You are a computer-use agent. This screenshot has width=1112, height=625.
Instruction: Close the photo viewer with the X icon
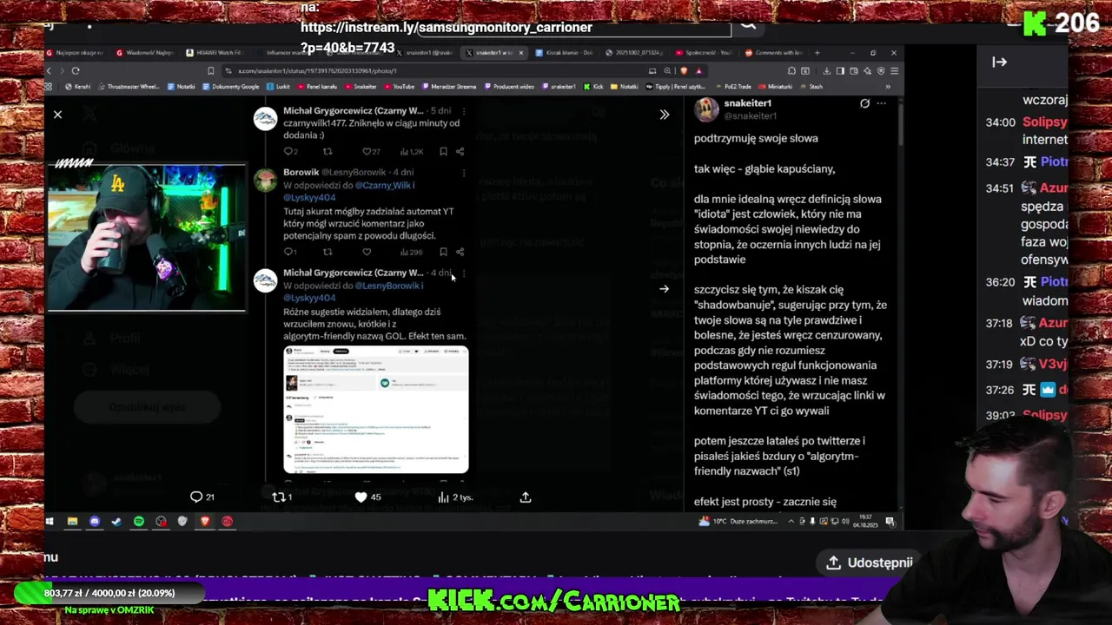(57, 115)
